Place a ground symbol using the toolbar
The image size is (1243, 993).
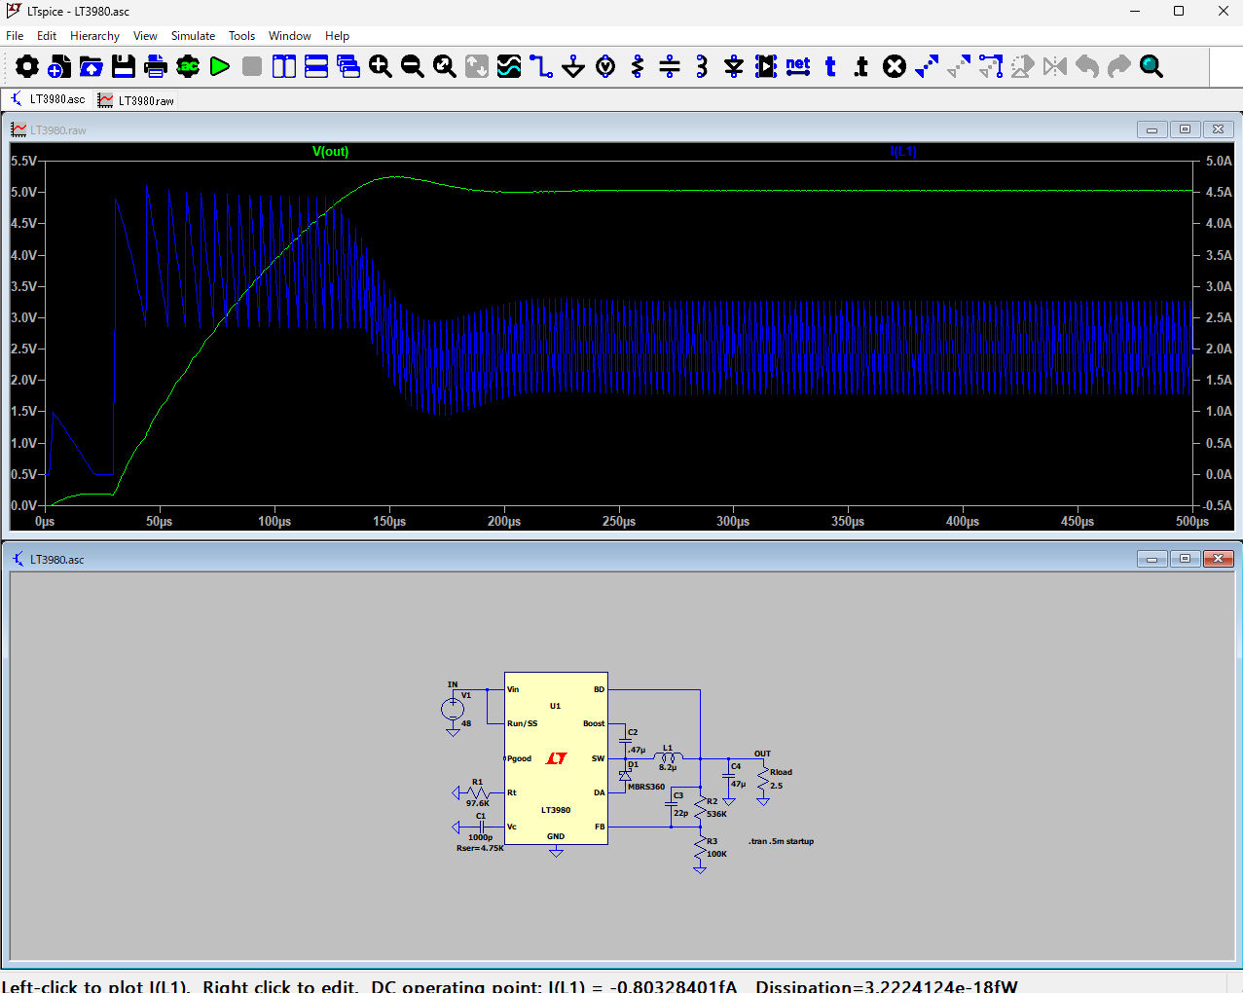573,66
